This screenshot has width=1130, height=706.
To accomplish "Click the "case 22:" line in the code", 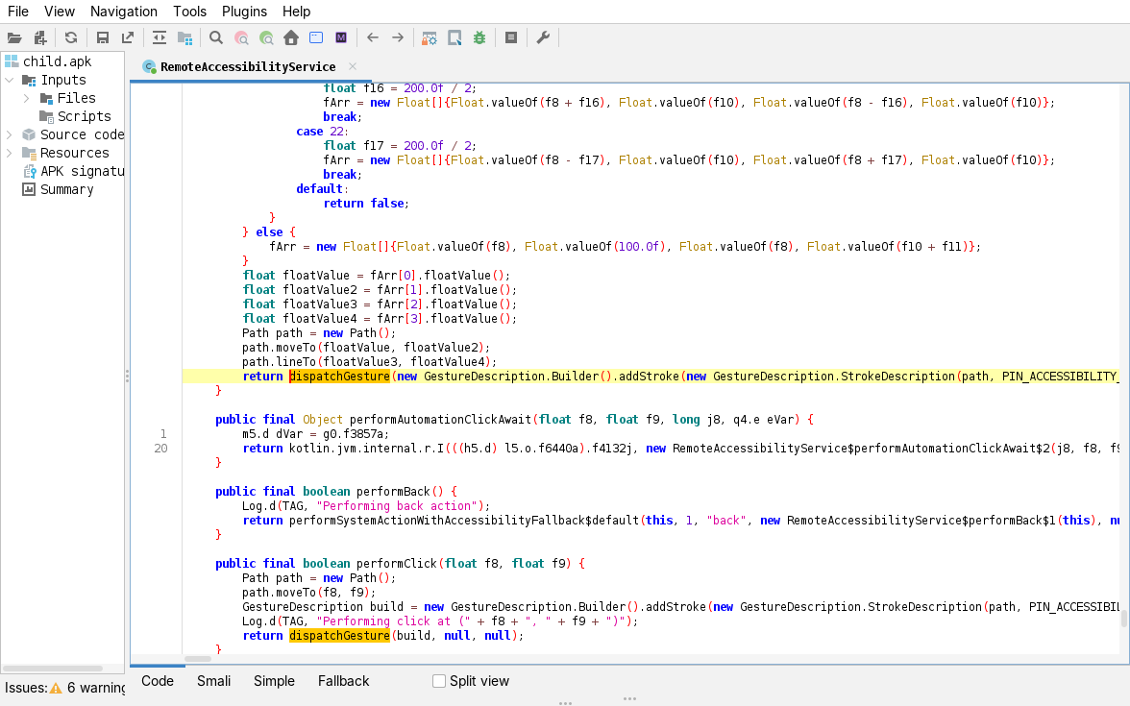I will [x=322, y=131].
